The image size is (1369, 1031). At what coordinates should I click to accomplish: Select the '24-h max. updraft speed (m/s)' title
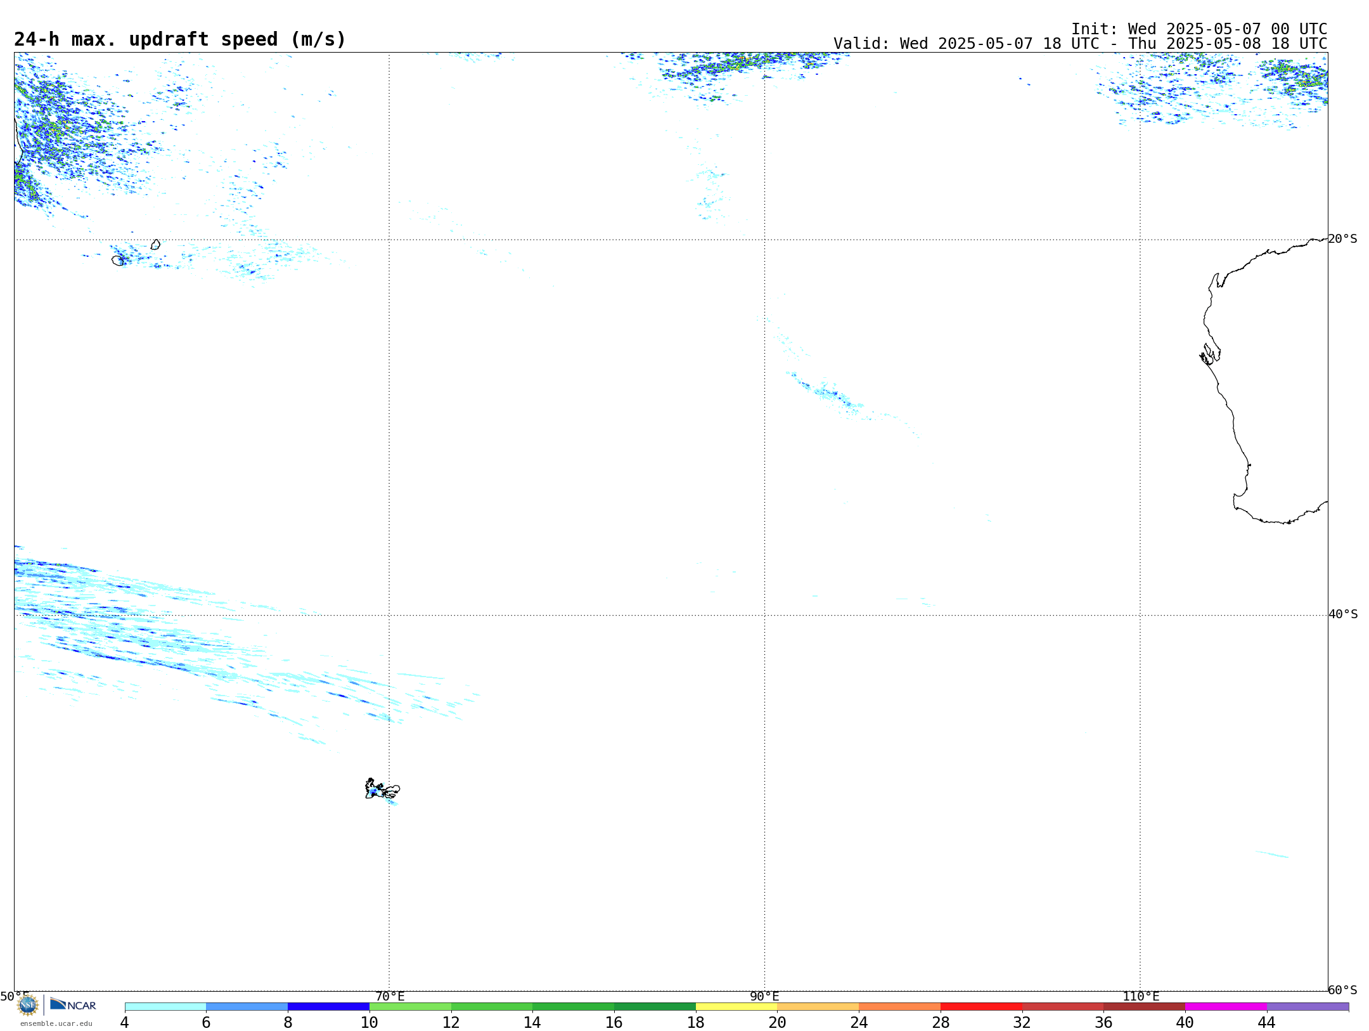tap(180, 39)
